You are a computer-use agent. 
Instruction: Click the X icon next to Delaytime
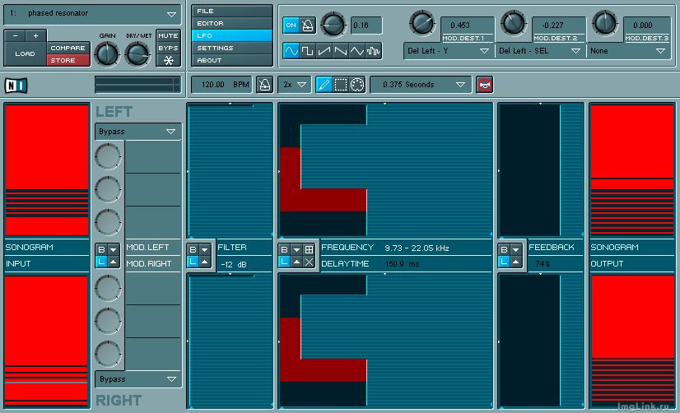309,262
